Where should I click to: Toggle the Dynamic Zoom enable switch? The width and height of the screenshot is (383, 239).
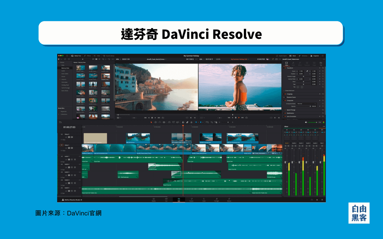pyautogui.click(x=285, y=97)
